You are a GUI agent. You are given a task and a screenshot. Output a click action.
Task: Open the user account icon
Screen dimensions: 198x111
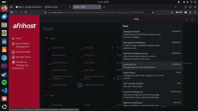[x=192, y=19]
